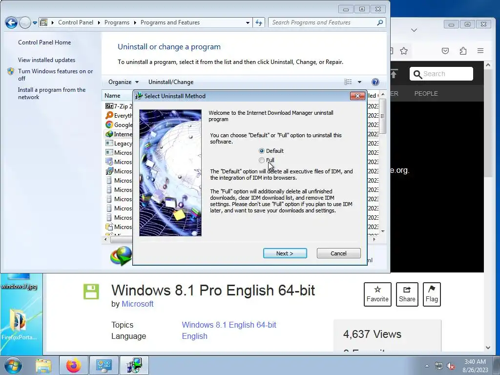Open Turn Windows features on or off

pos(55,75)
